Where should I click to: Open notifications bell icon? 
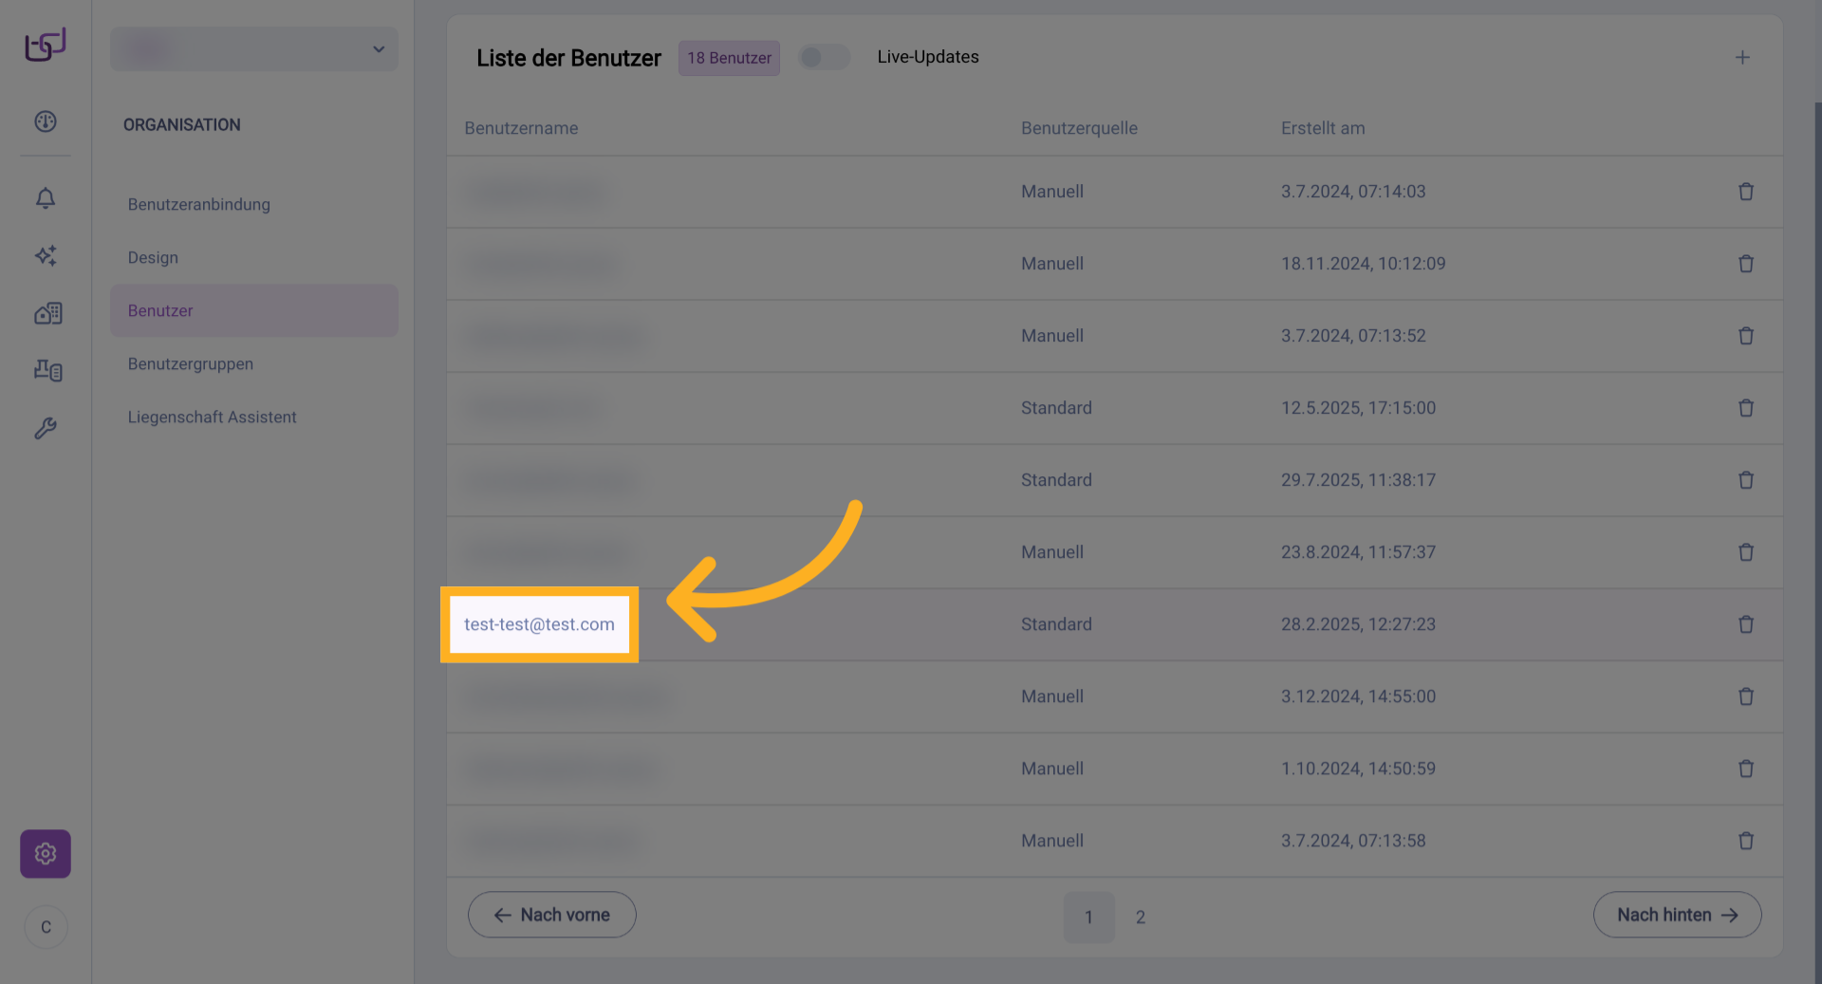click(46, 198)
